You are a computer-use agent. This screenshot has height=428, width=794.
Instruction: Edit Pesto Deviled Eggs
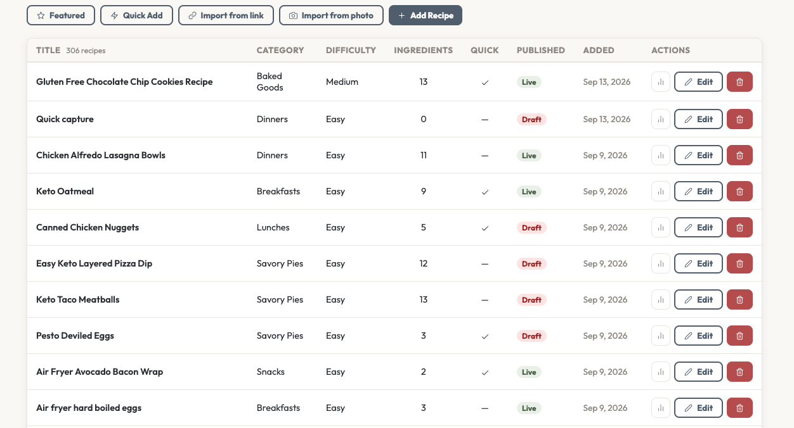tap(698, 336)
